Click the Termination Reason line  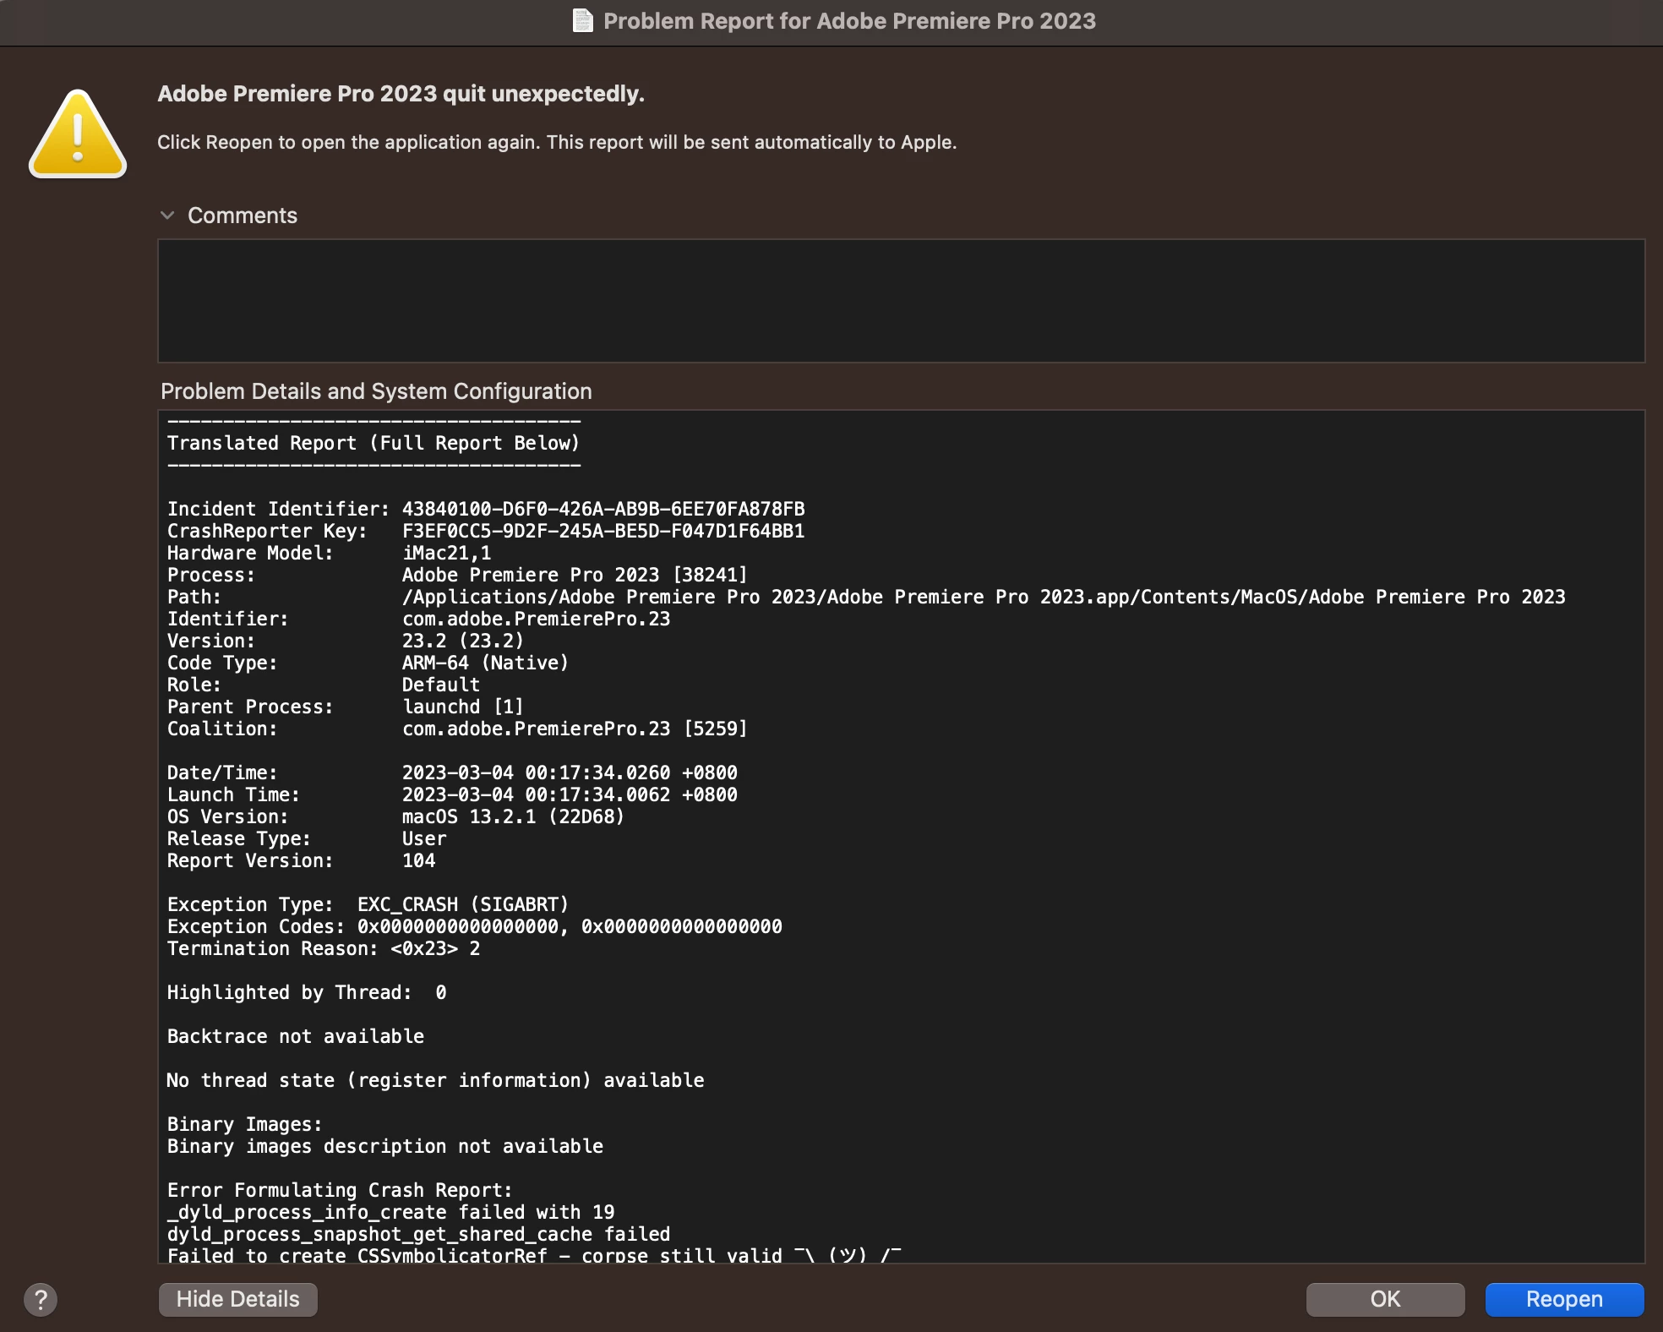click(323, 948)
